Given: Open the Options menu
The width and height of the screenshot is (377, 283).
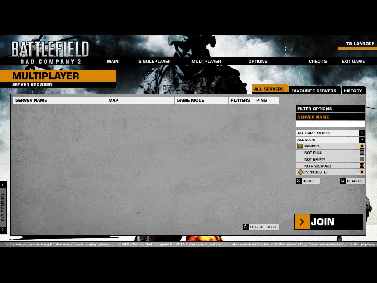Looking at the screenshot, I should 258,62.
